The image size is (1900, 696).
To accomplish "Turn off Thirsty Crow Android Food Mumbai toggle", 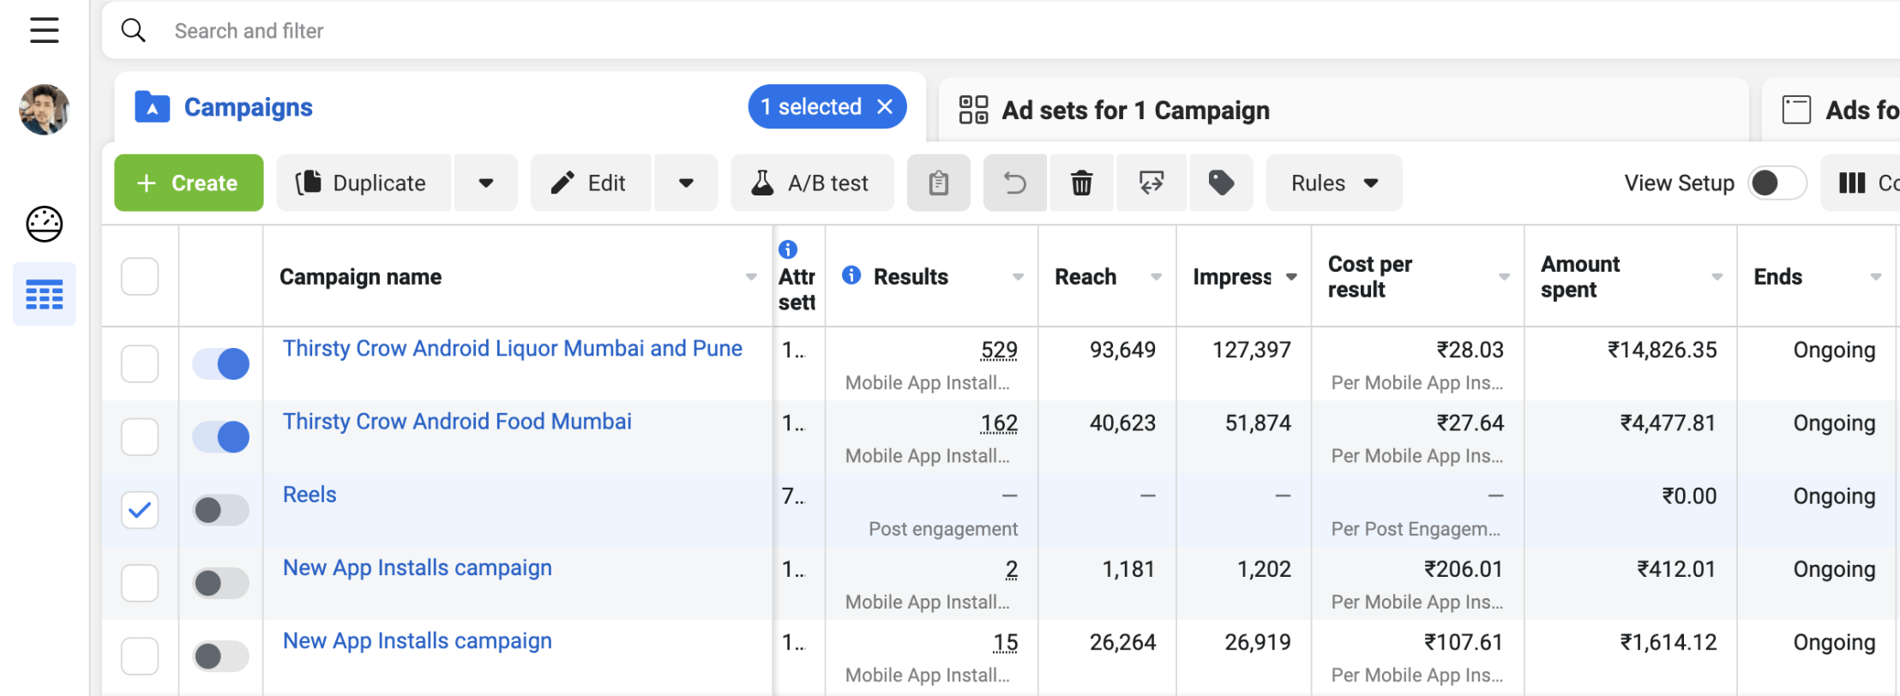I will (x=221, y=437).
